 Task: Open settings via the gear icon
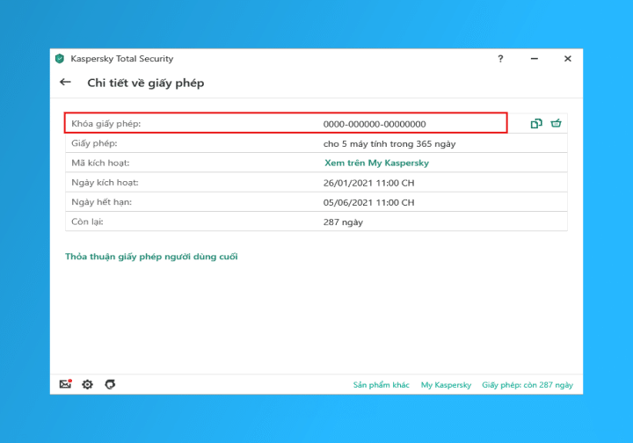coord(87,384)
